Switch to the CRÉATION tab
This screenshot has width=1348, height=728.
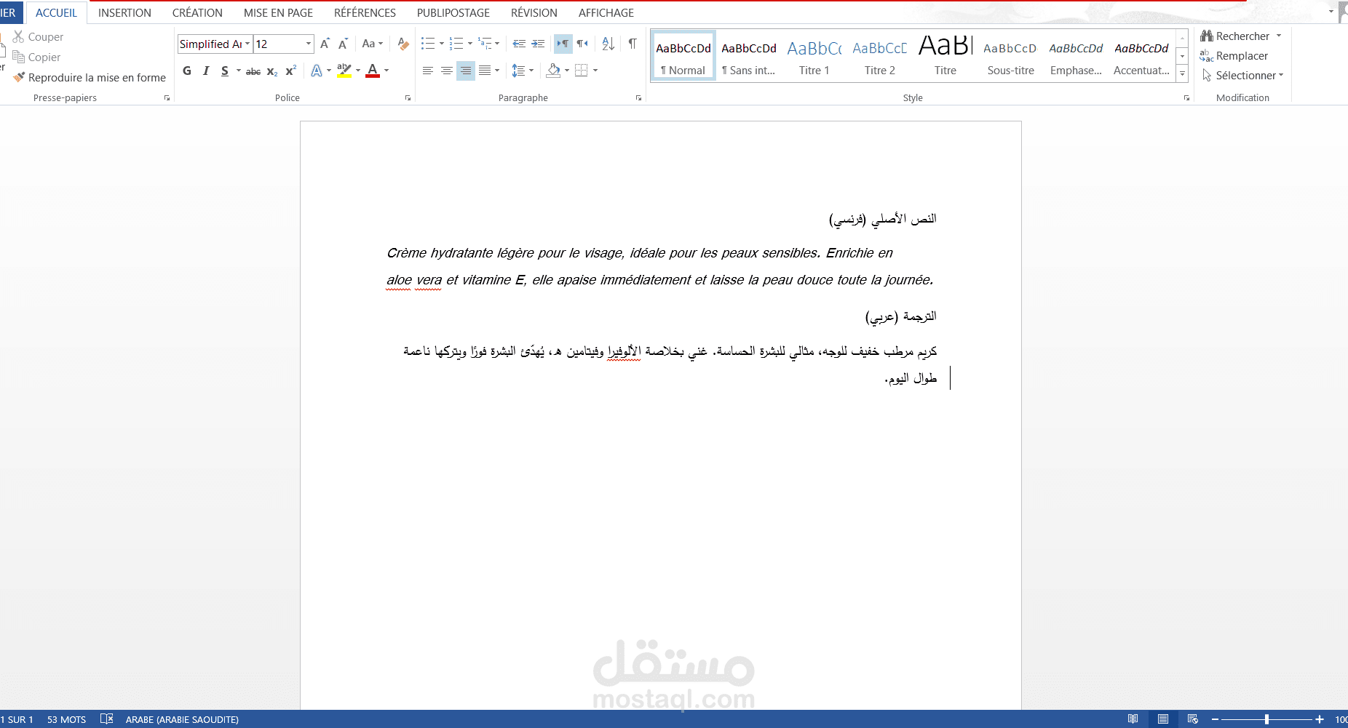(197, 13)
